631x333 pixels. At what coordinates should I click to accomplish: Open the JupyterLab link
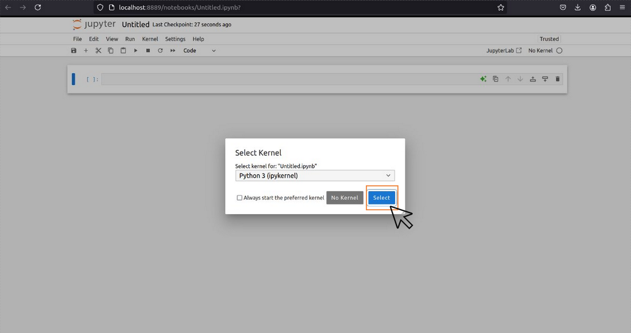[x=504, y=51]
